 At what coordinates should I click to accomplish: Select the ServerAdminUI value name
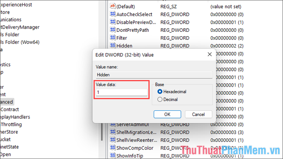click(x=133, y=124)
